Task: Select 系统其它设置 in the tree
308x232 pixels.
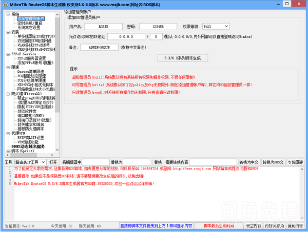Action: pos(29,28)
